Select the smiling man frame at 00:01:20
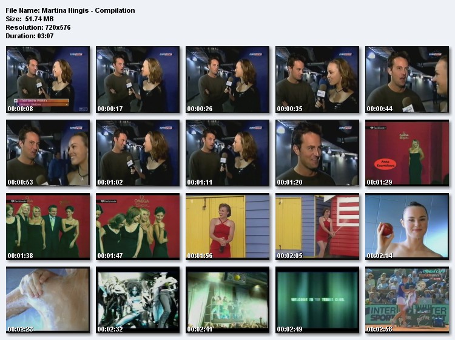Screen dimensions: 455x340 (x=317, y=152)
